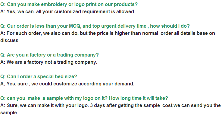Viewport: 222px width, 117px height.
Task: Click the final word 'sample.' line
Action: [9, 113]
